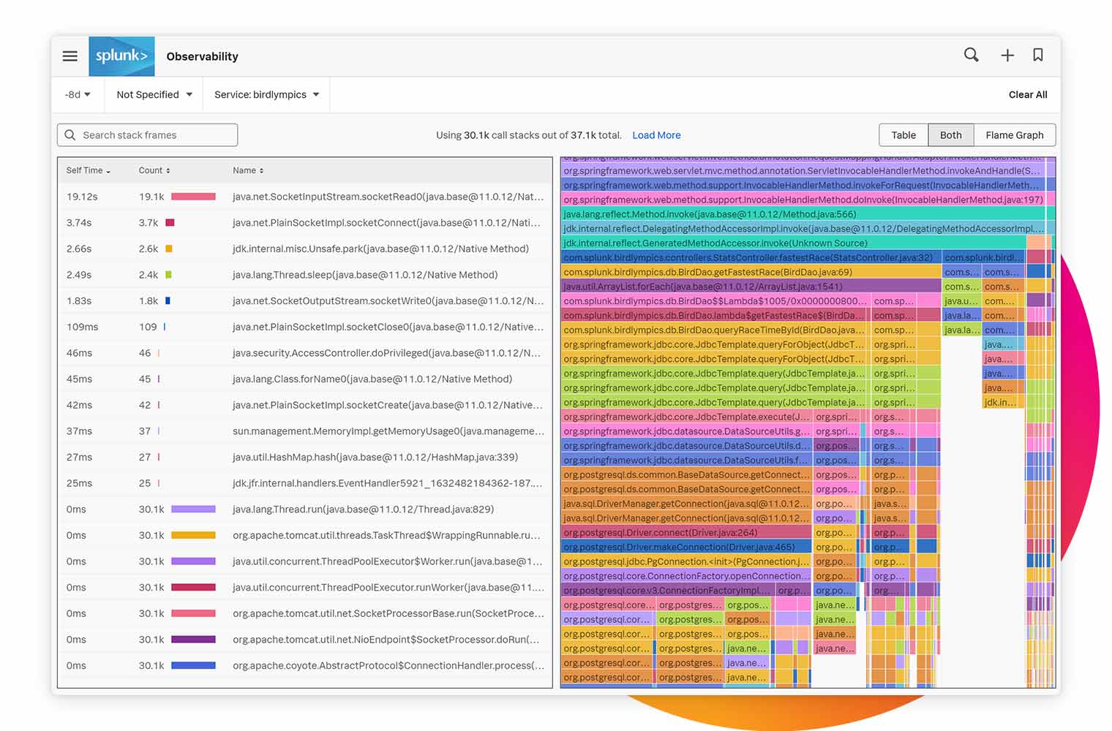Open the -8d time range dropdown

(77, 94)
